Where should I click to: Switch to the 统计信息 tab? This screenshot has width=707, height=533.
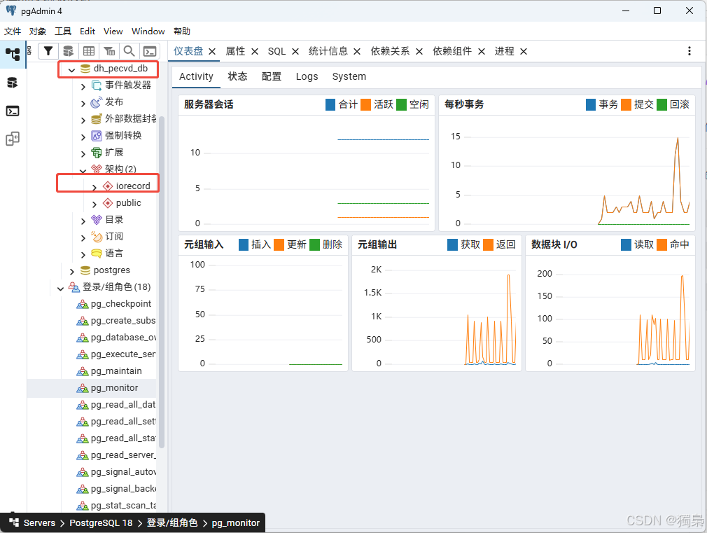[328, 51]
